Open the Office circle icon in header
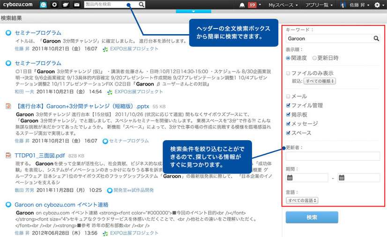387x237 pixels. (x=54, y=5)
